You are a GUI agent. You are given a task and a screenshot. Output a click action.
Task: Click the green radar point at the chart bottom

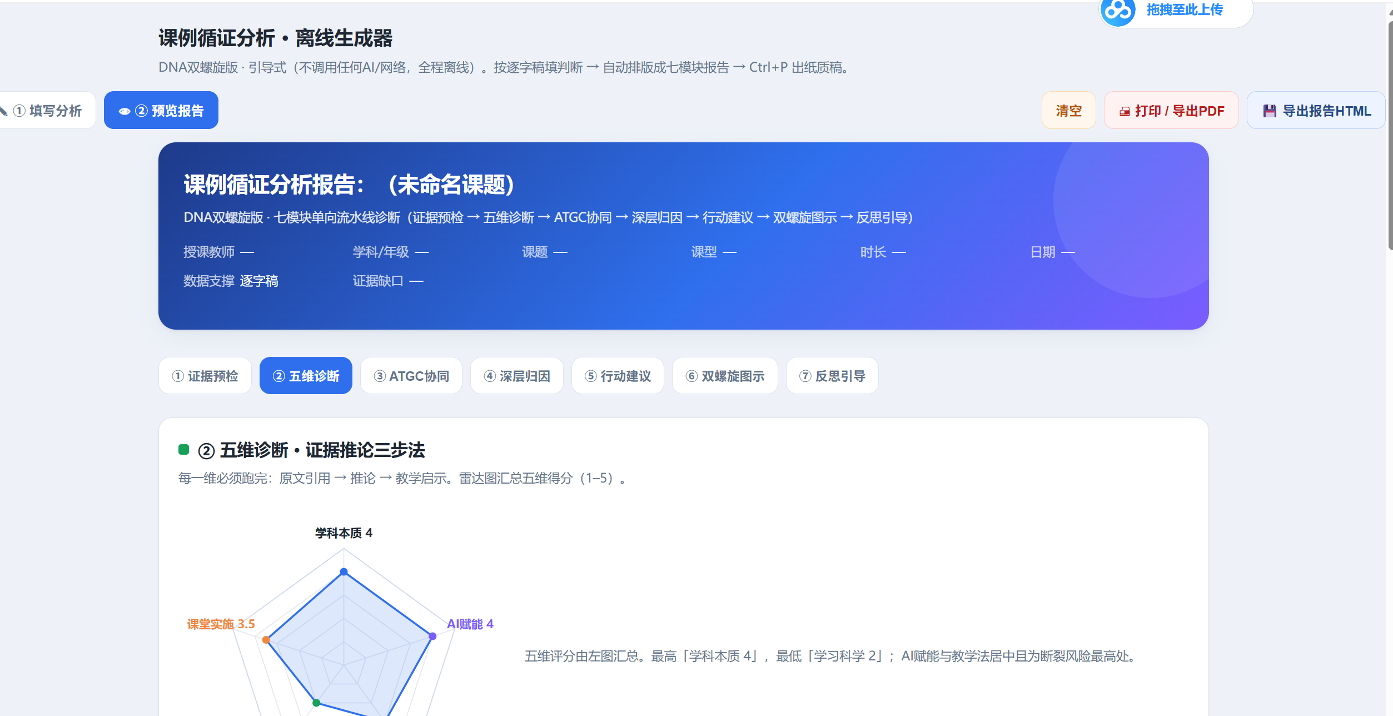tap(316, 703)
